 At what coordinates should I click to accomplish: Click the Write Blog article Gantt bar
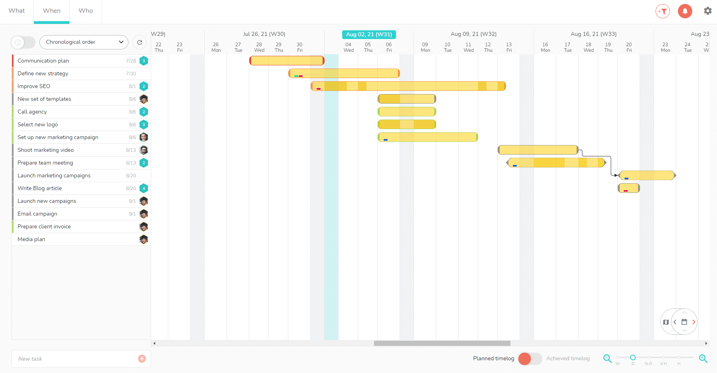[629, 188]
